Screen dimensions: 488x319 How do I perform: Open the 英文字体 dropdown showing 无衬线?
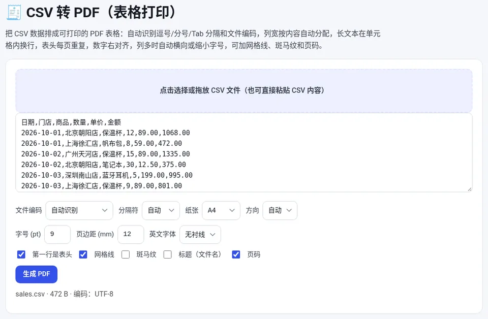200,235
